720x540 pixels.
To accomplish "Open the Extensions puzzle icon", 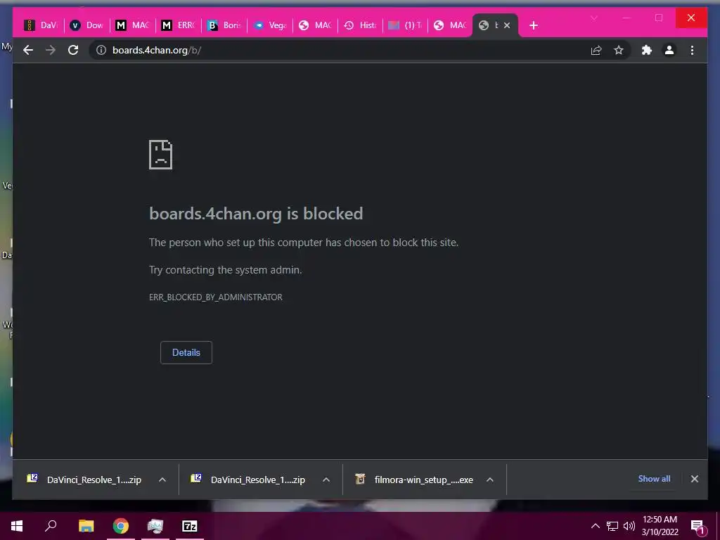I will (x=647, y=50).
